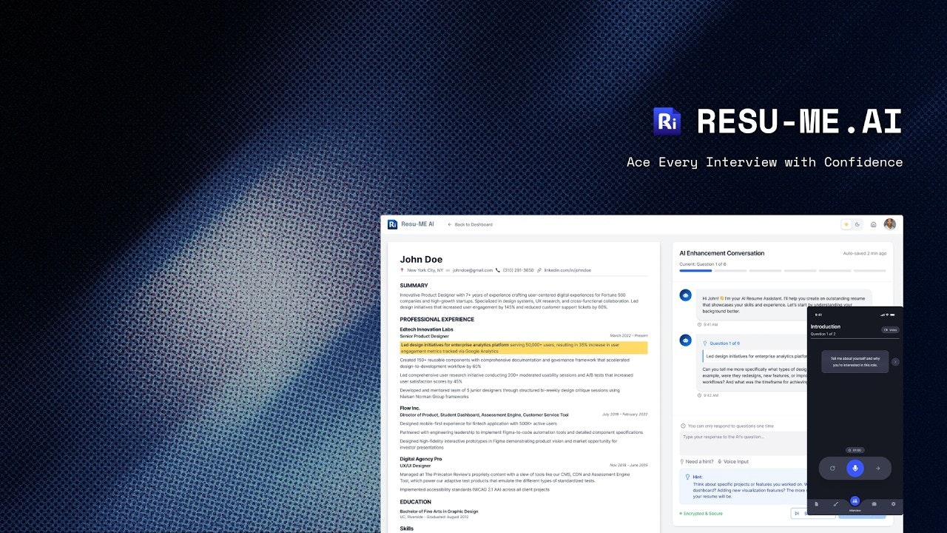Click the location pin icon beside New York City
947x533 pixels.
(402, 270)
